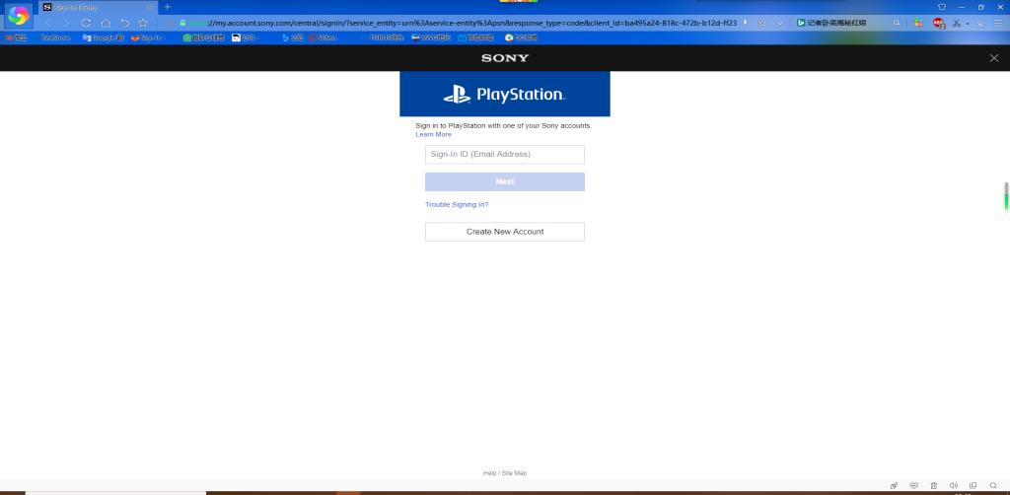Screen dimensions: 1010x495
Task: Click the browser reload button
Action: click(87, 23)
